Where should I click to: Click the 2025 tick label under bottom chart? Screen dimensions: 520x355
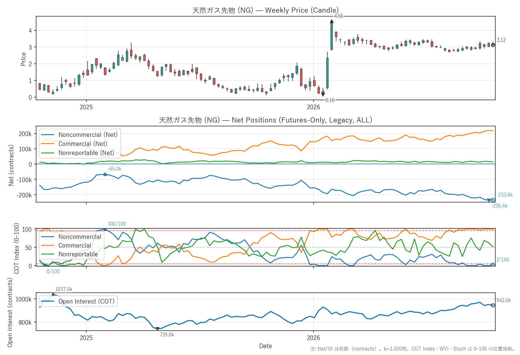pos(86,338)
